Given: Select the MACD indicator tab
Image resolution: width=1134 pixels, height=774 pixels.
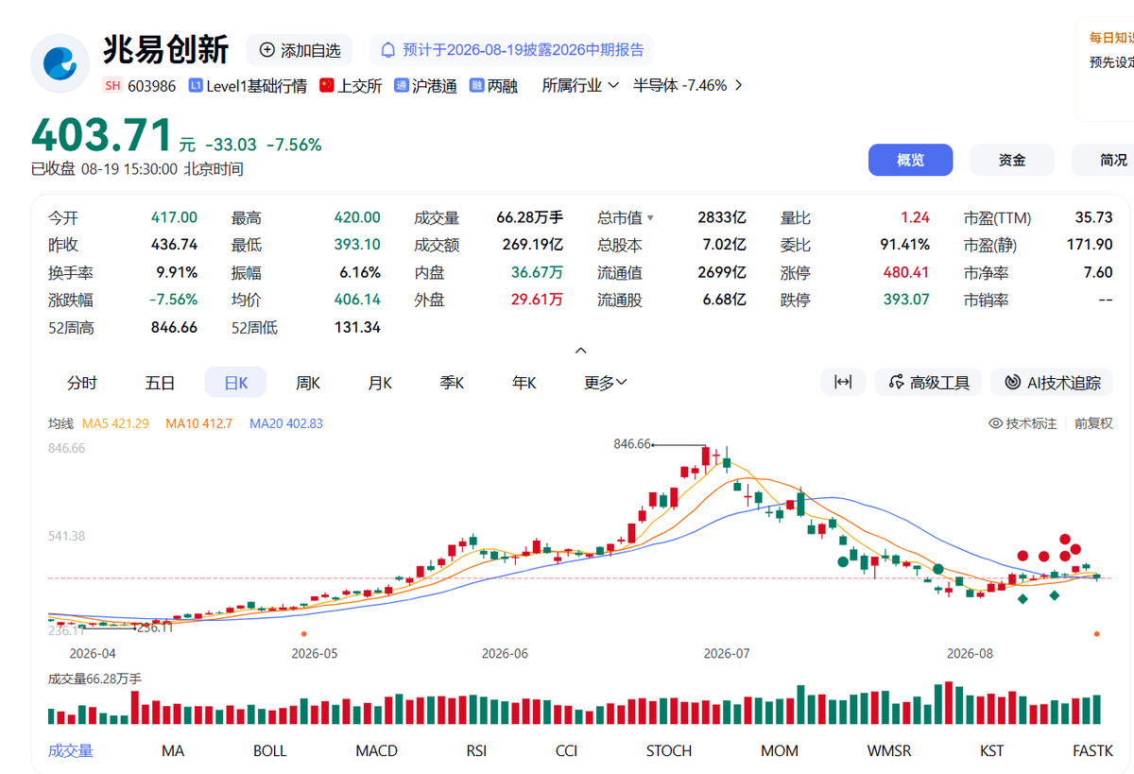Looking at the screenshot, I should click(x=376, y=750).
